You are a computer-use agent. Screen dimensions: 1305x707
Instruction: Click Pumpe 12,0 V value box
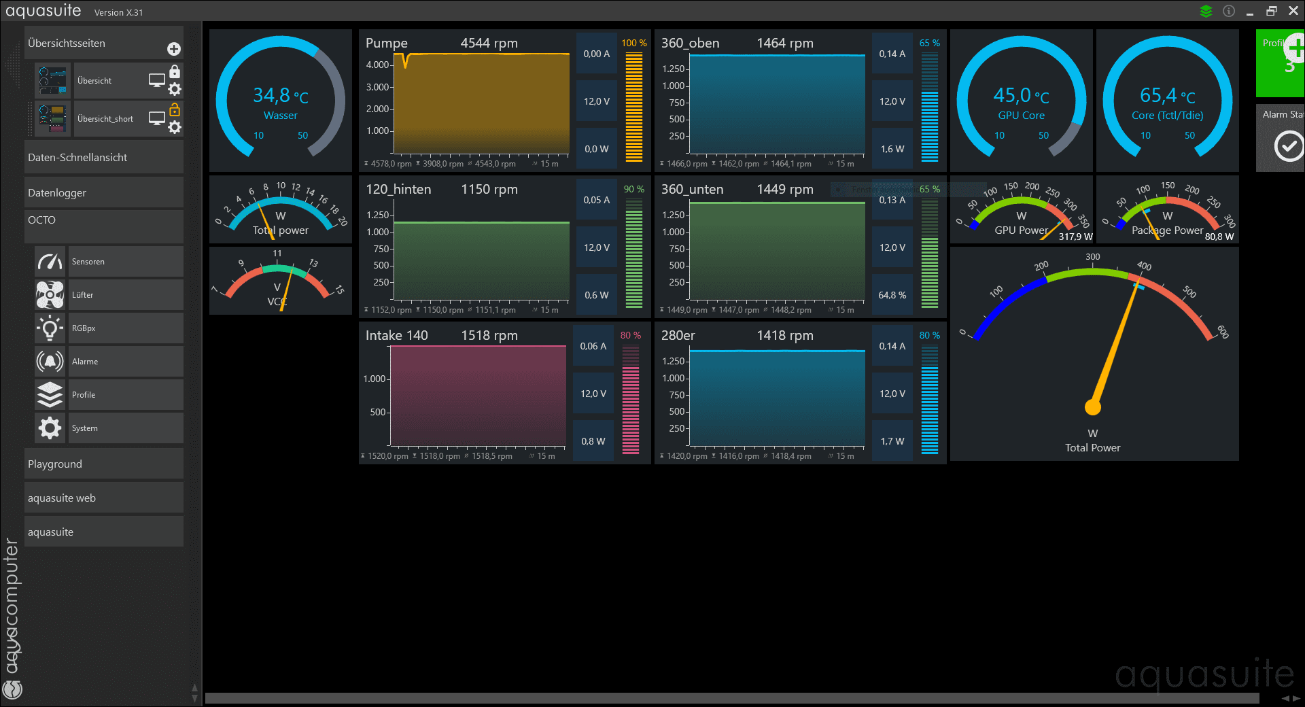pyautogui.click(x=597, y=101)
